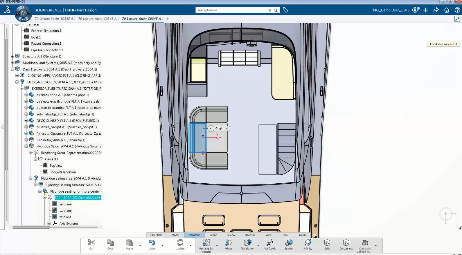Collapse the Deck Hardware_S034 A.1 node
The width and height of the screenshot is (462, 255).
pyautogui.click(x=12, y=69)
